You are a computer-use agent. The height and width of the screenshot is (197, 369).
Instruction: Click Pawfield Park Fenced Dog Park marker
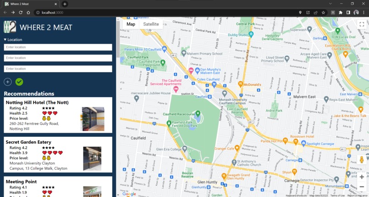pos(169,124)
